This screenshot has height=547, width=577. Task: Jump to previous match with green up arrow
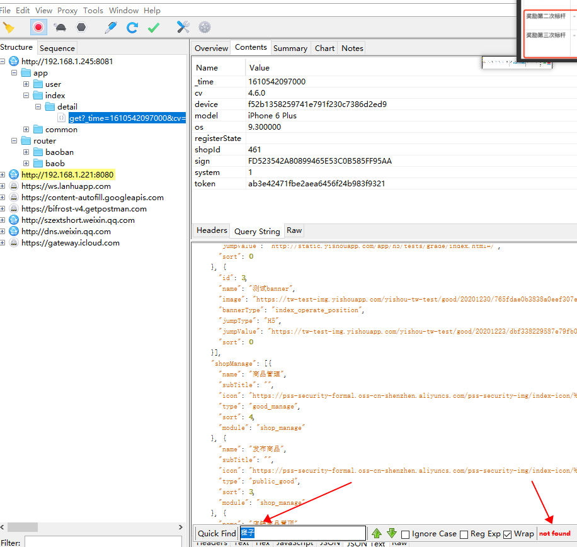[377, 533]
